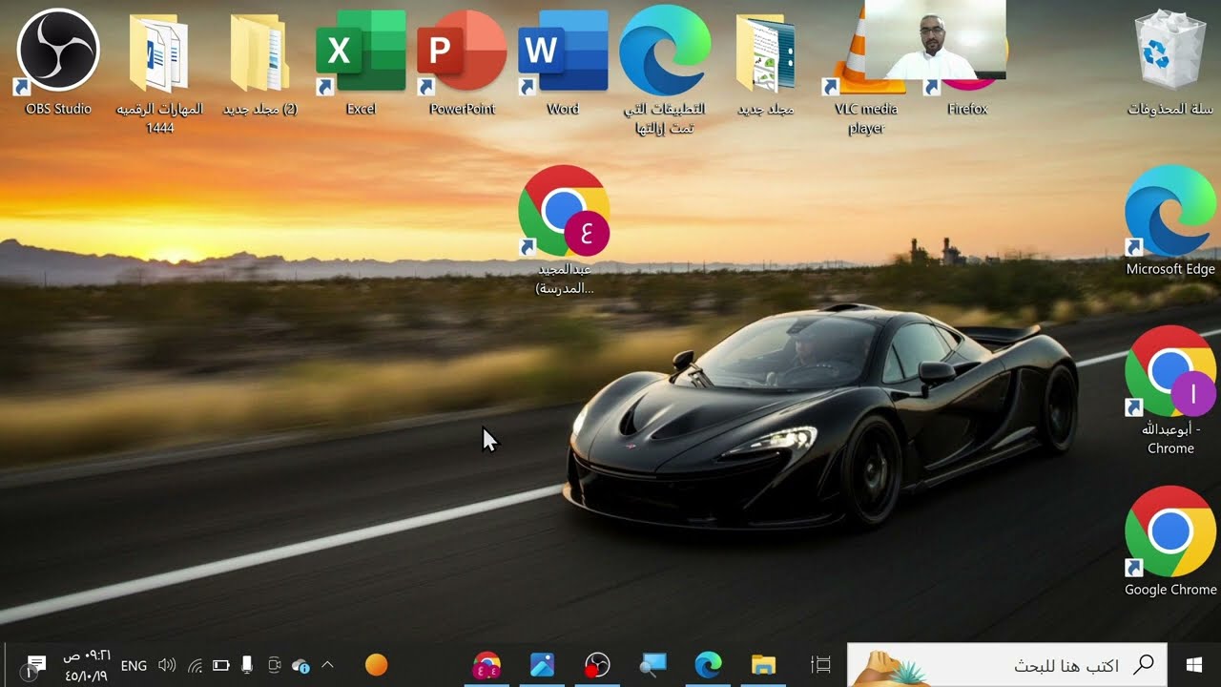Viewport: 1221px width, 687px height.
Task: Open the Recycle Bin (سلة المحذوفات)
Action: click(x=1170, y=62)
